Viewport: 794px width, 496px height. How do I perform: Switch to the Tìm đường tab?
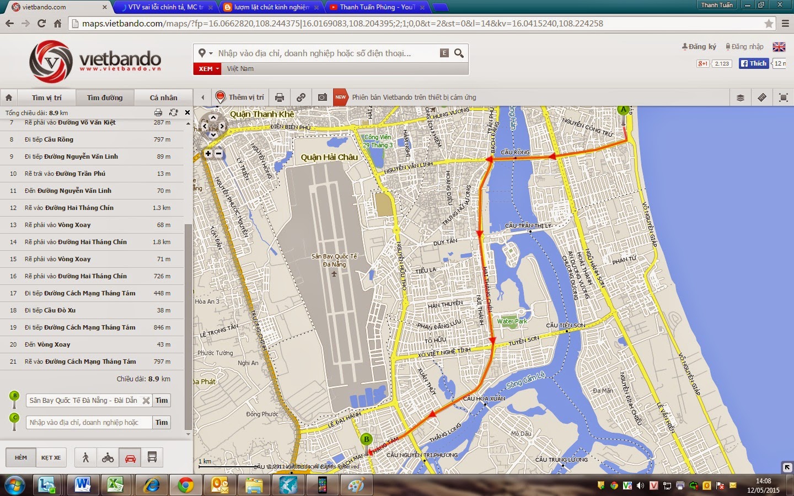[105, 98]
